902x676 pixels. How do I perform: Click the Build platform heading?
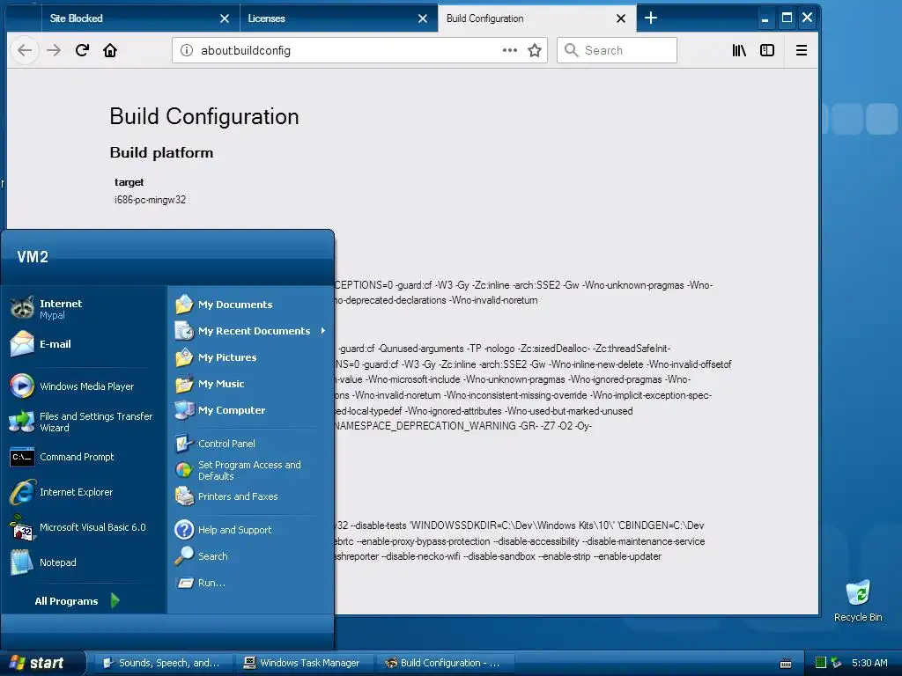click(162, 152)
